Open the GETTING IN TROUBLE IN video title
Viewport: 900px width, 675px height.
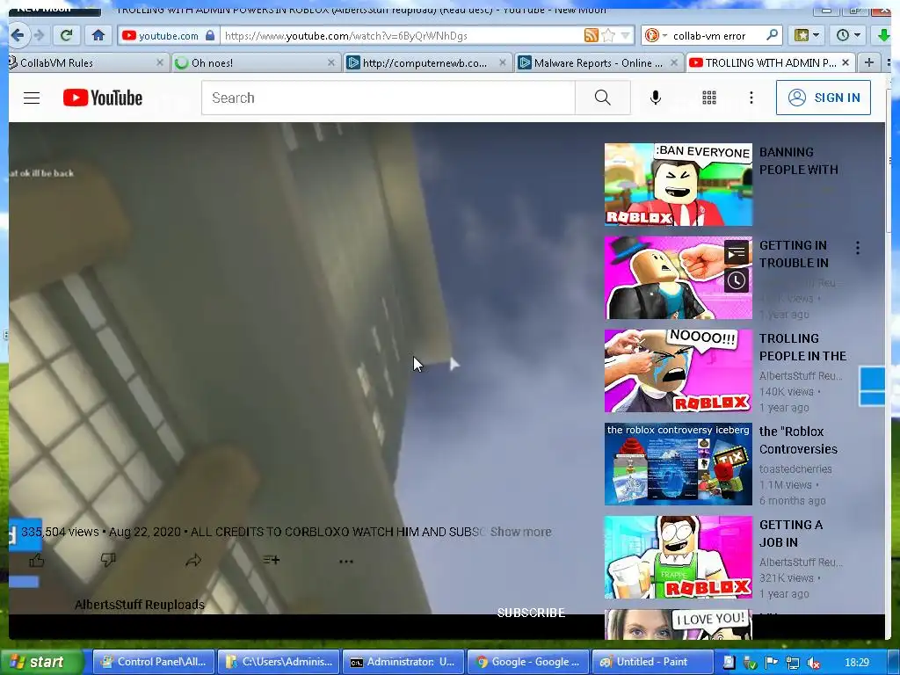[794, 254]
